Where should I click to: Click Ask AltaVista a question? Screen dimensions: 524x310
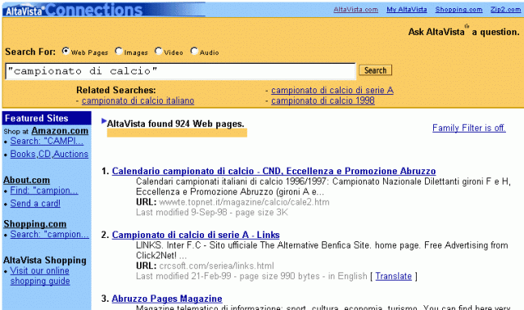(x=464, y=32)
